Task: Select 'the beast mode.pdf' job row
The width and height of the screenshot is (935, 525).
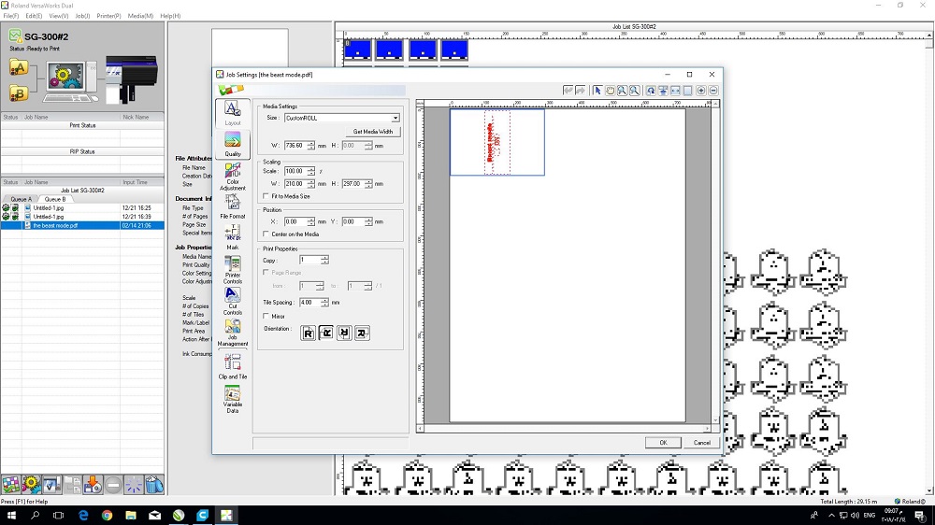Action: pos(82,226)
